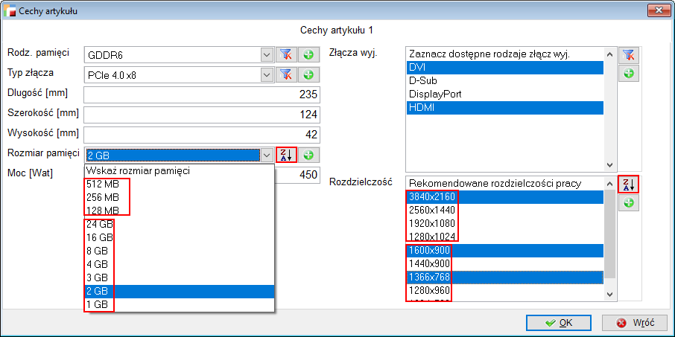The width and height of the screenshot is (675, 337).
Task: Click Z-A sort icon beside Rozdzielczość list
Action: pos(629,184)
